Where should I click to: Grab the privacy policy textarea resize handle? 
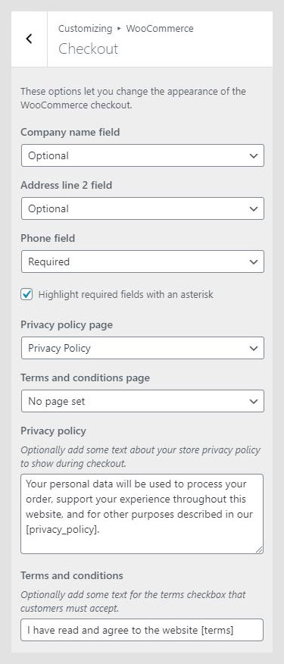[x=259, y=550]
